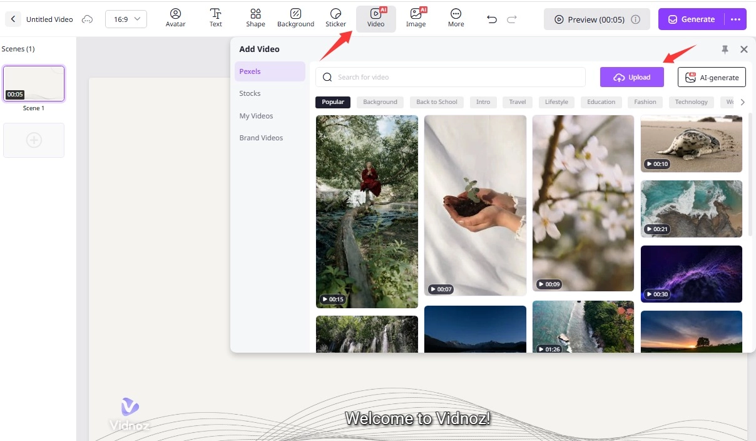Image resolution: width=756 pixels, height=441 pixels.
Task: Open the Shape tool
Action: coord(255,18)
